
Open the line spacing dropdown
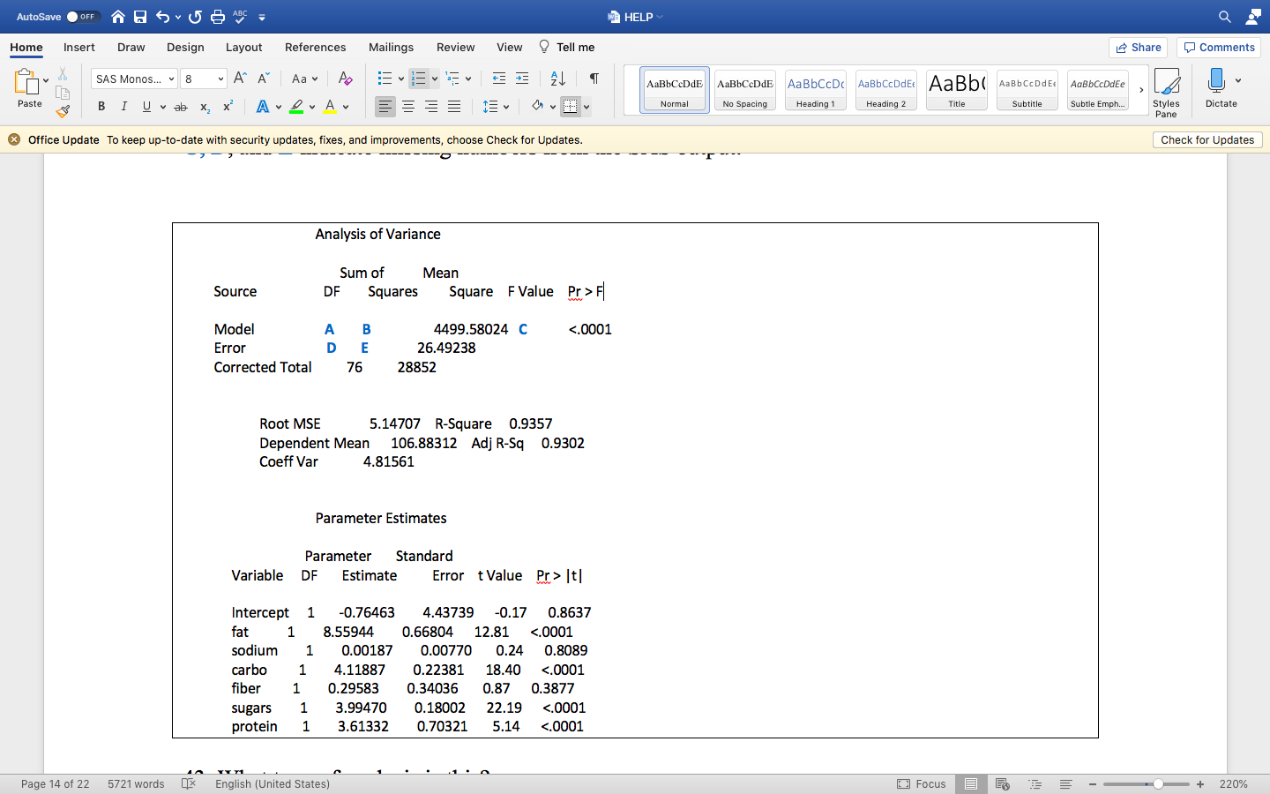494,106
